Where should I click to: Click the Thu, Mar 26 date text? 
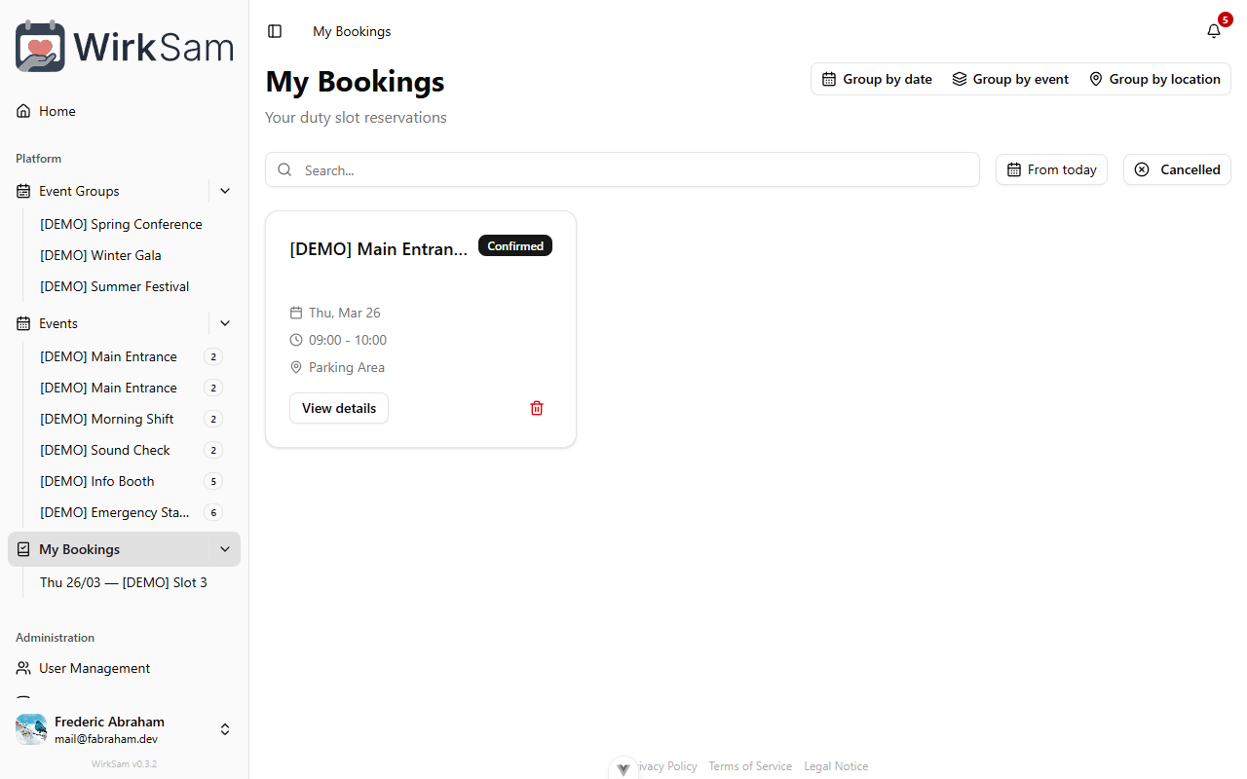point(345,313)
